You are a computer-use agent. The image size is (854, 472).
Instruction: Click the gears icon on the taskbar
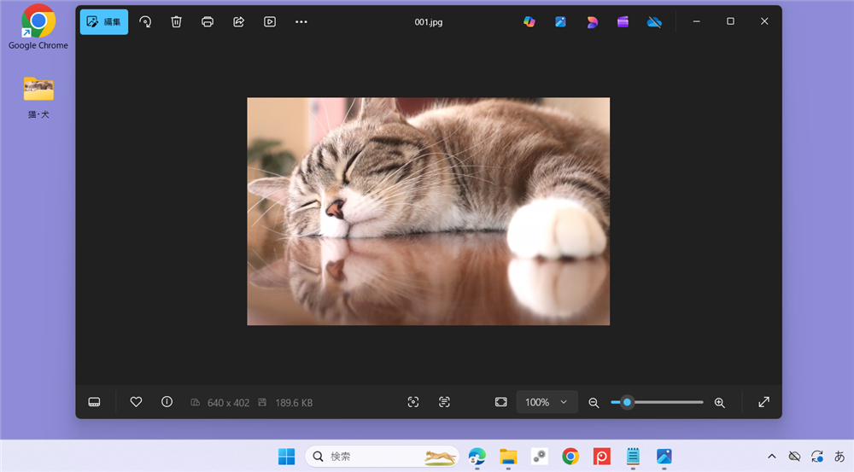(x=539, y=457)
